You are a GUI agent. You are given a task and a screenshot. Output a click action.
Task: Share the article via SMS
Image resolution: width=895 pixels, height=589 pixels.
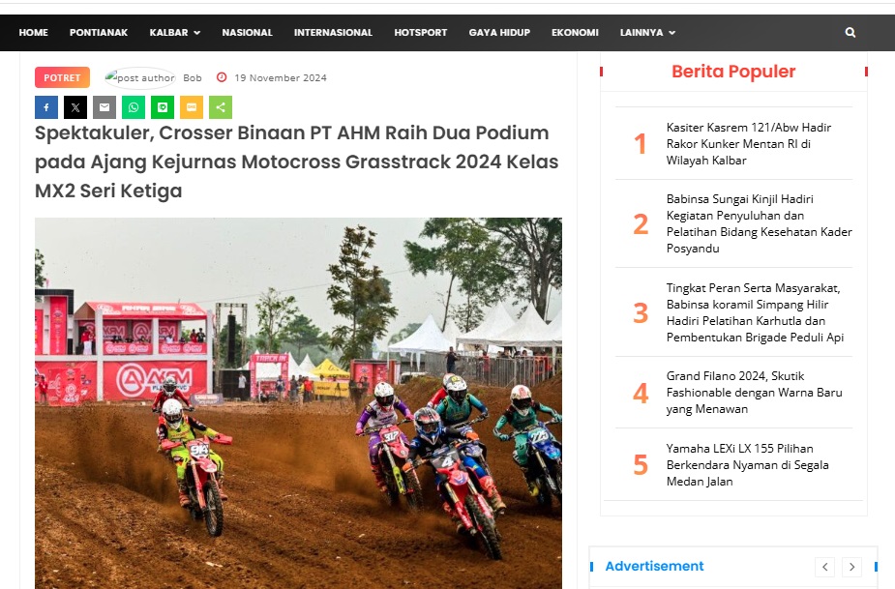pyautogui.click(x=192, y=107)
